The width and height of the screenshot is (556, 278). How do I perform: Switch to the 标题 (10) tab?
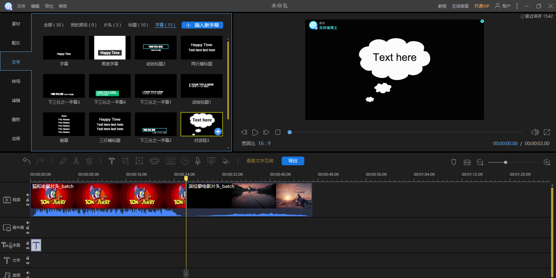tap(138, 25)
